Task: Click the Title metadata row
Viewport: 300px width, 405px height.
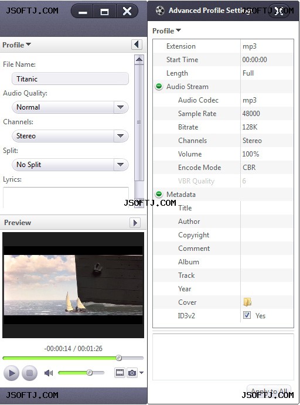Action: 223,208
